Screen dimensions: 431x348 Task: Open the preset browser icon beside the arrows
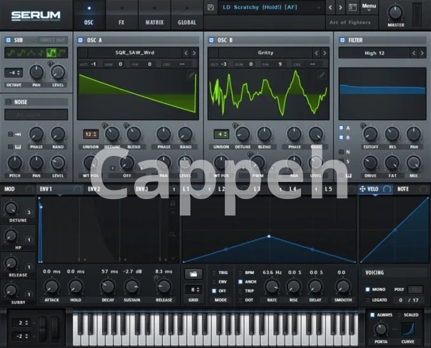pyautogui.click(x=352, y=8)
